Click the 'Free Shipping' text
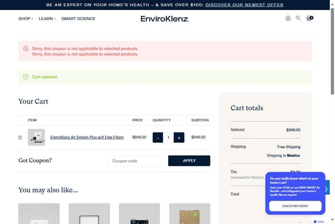 [289, 147]
